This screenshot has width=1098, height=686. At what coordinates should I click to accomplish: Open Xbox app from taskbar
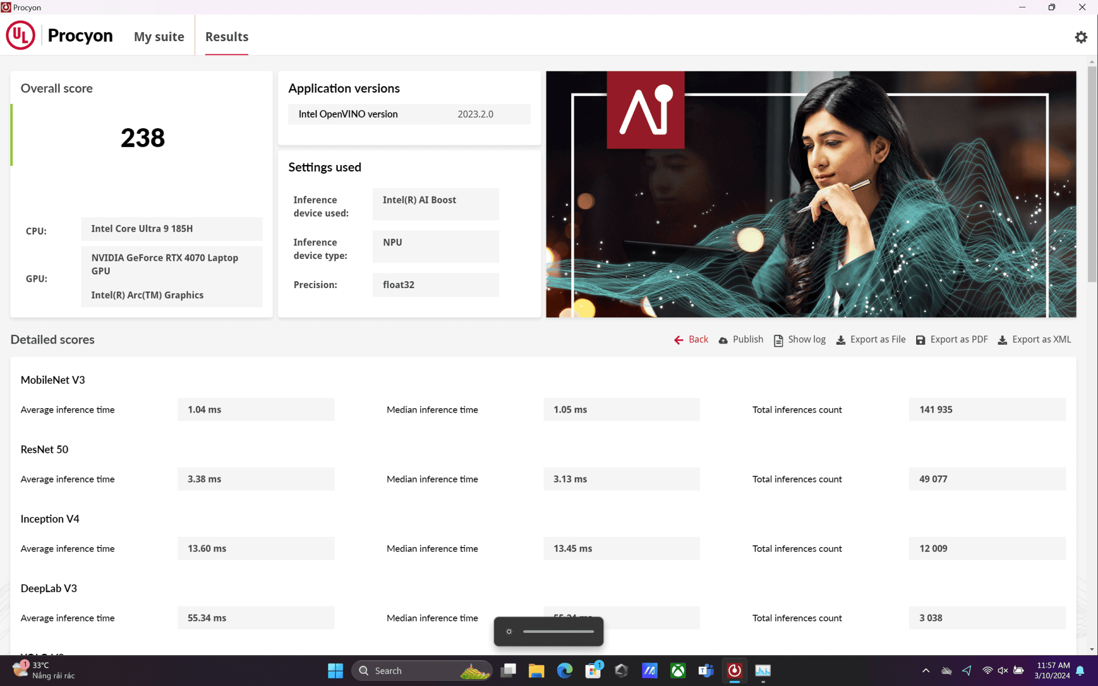[678, 671]
